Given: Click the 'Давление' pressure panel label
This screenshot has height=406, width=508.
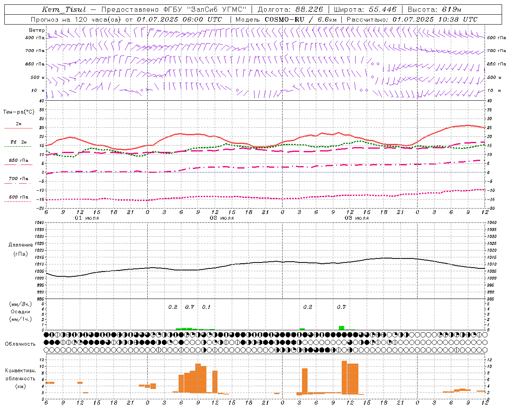Looking at the screenshot, I should [21, 245].
